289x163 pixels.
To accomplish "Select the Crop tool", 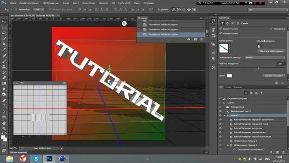I will (x=4, y=44).
